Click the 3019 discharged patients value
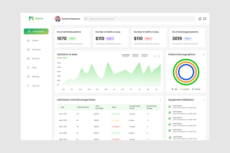 click(177, 39)
